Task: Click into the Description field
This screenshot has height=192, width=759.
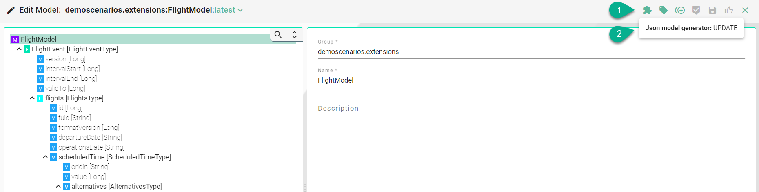Action: point(530,109)
